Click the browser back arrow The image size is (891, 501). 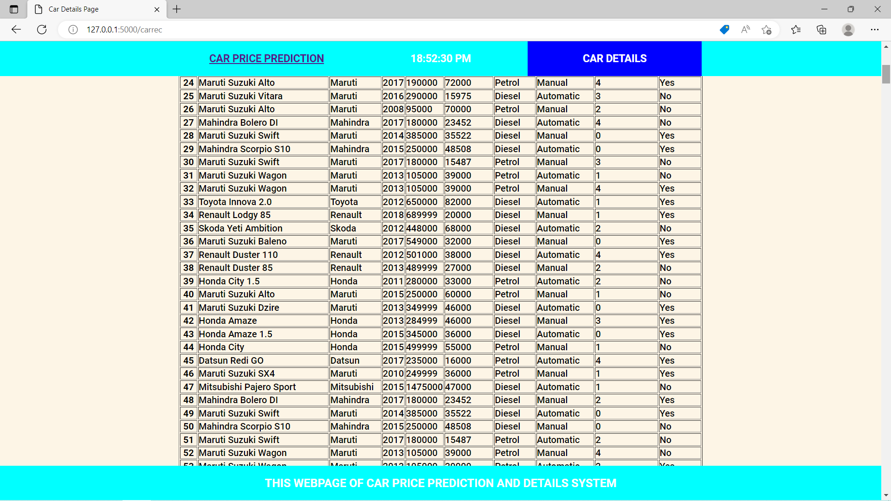16,30
